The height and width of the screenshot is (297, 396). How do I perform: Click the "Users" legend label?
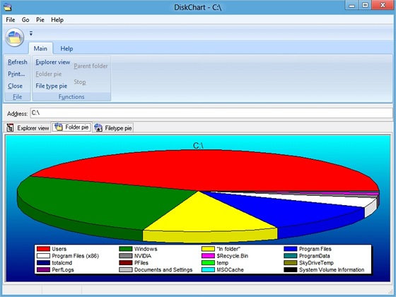point(59,249)
